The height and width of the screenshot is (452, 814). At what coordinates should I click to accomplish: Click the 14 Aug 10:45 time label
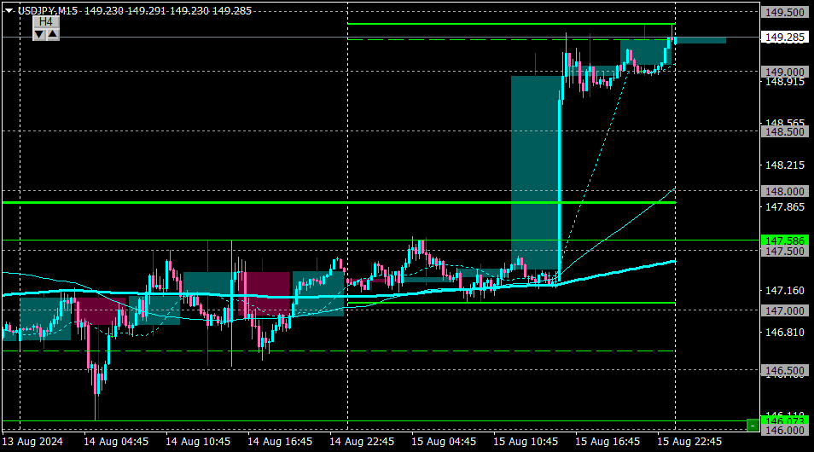(x=198, y=442)
